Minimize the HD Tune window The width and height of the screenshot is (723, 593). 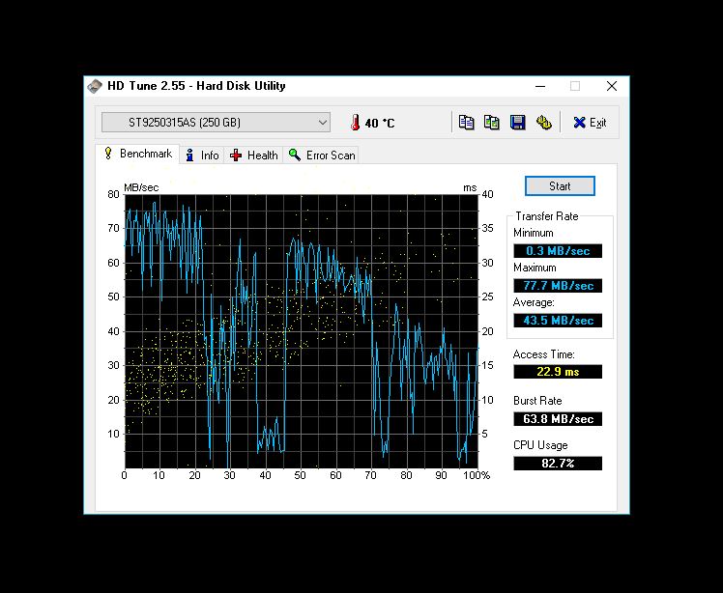click(x=540, y=86)
